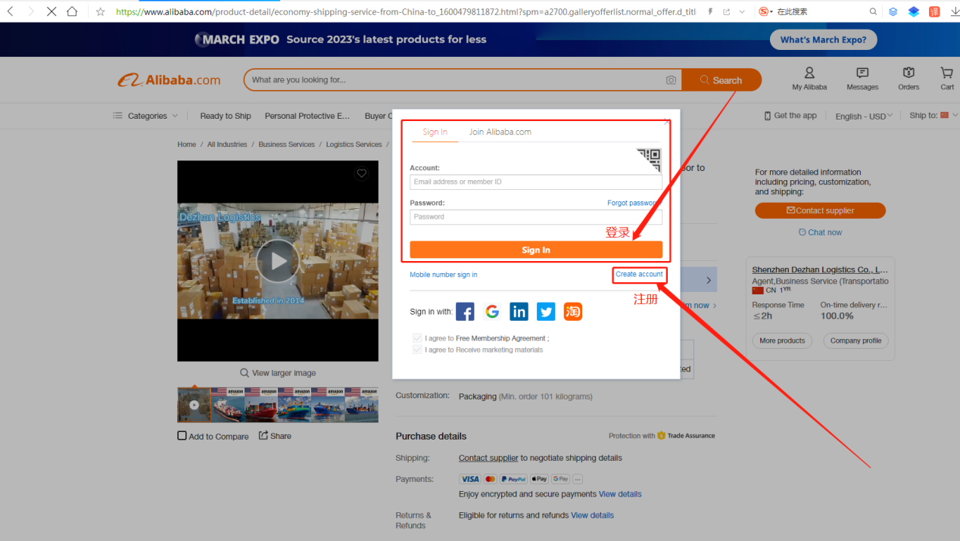Image resolution: width=960 pixels, height=541 pixels.
Task: Click the browser forward arrow
Action: 31,11
